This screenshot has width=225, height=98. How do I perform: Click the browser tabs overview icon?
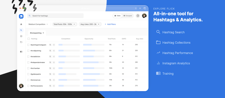[145, 8]
